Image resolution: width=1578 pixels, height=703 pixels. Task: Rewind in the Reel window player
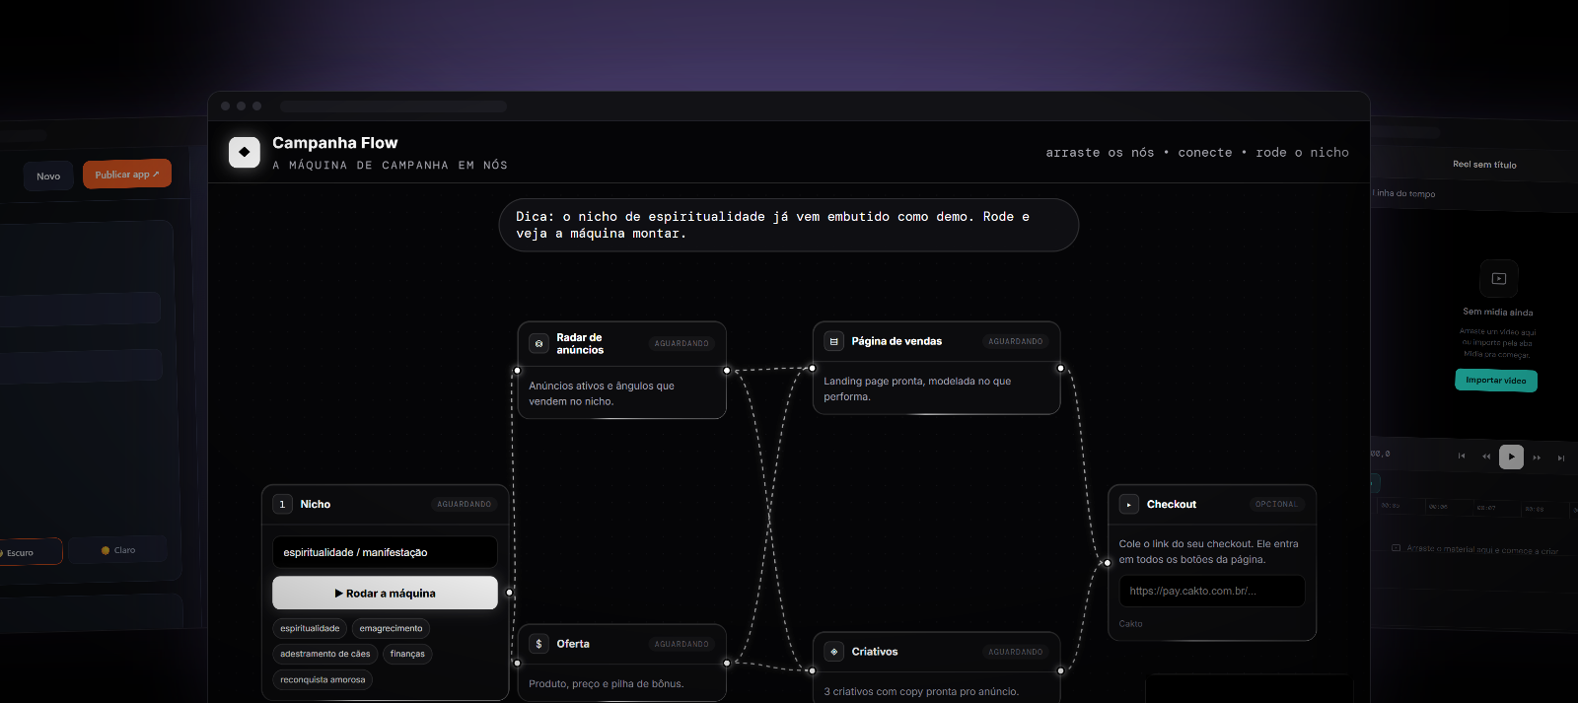click(1486, 456)
